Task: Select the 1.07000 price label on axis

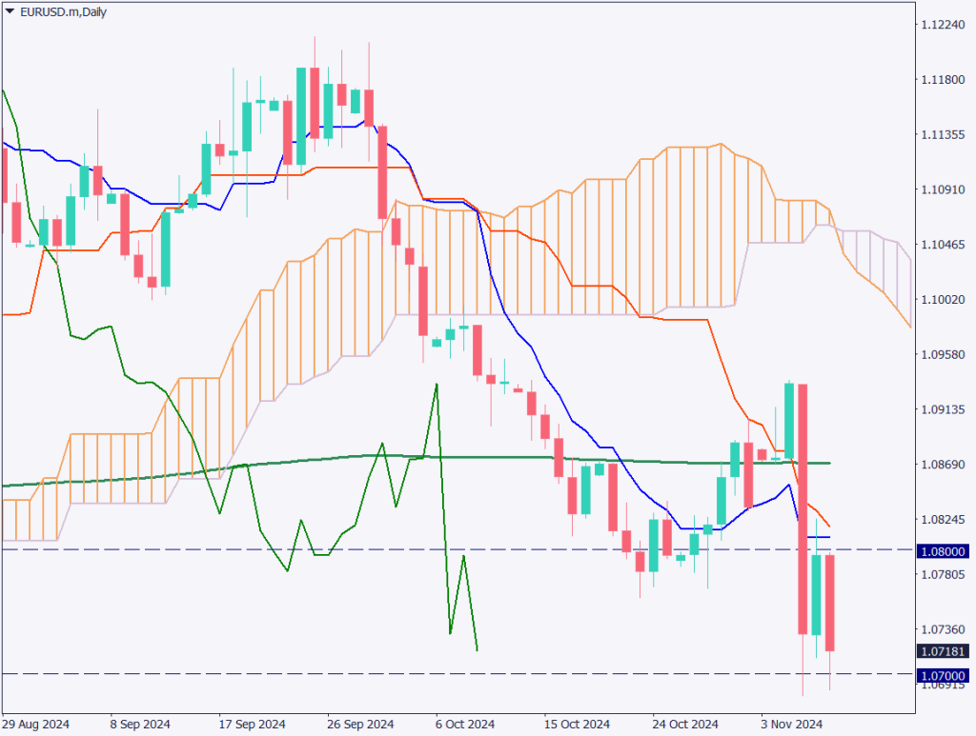Action: point(943,675)
